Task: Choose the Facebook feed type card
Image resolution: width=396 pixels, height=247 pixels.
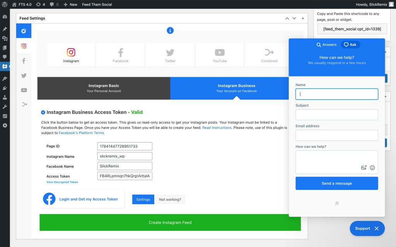Action: pos(121,55)
